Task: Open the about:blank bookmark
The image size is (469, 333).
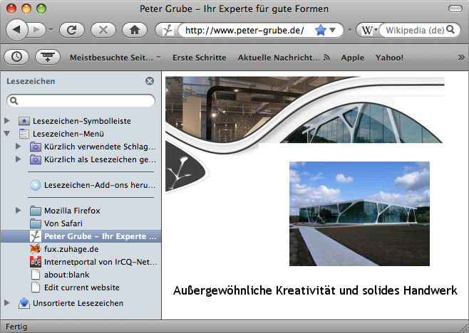Action: pyautogui.click(x=60, y=275)
